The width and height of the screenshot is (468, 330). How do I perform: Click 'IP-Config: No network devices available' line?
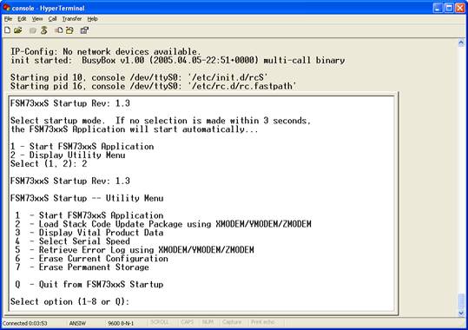[x=106, y=51]
